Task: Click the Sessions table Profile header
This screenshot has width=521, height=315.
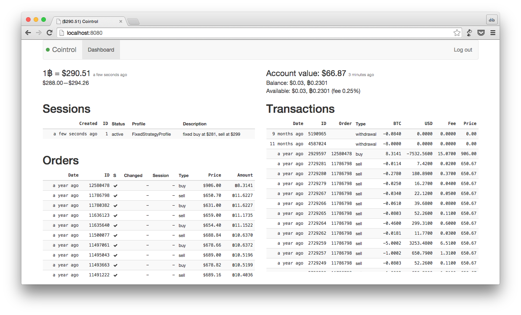Action: [x=138, y=124]
